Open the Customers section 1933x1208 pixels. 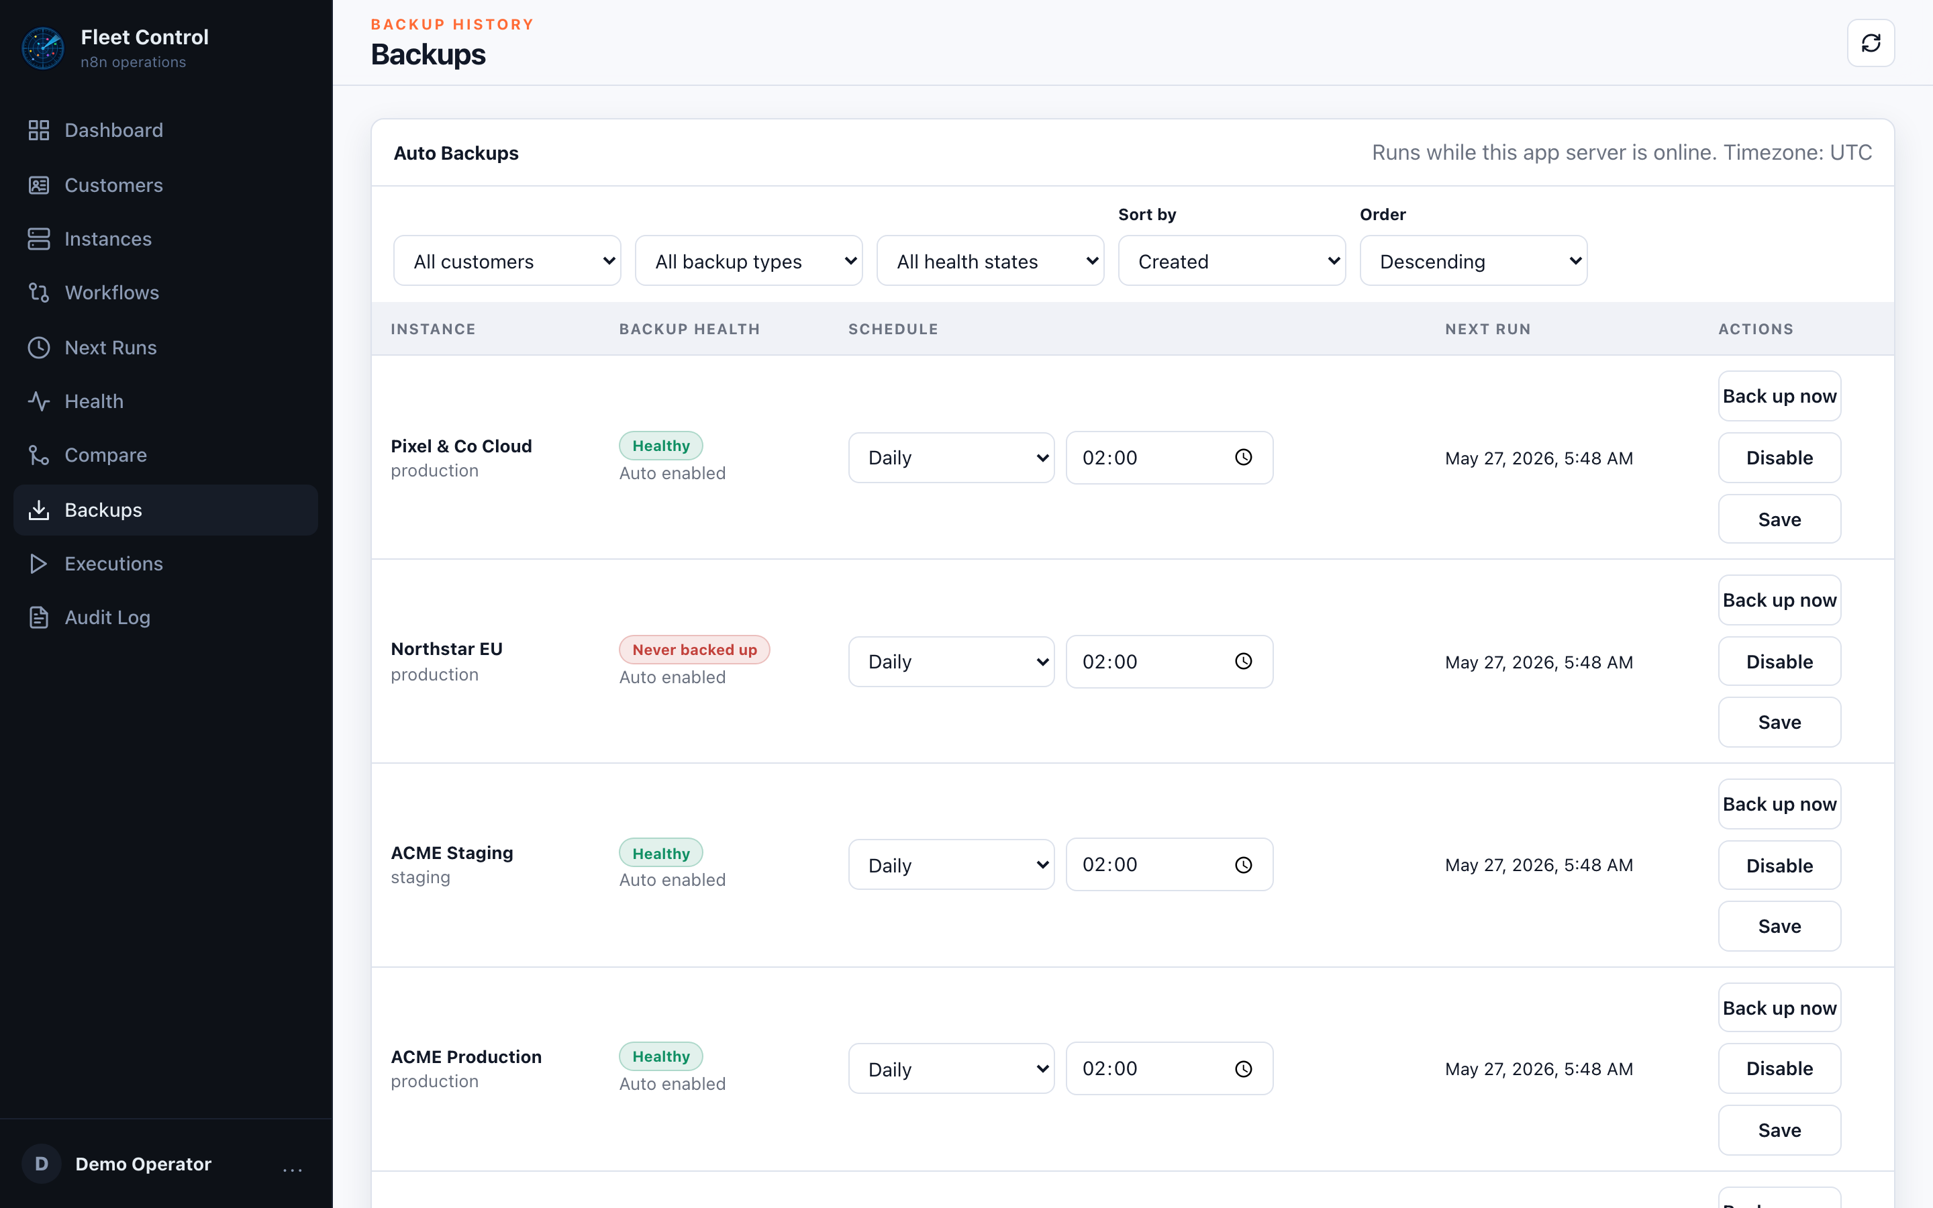click(x=165, y=185)
